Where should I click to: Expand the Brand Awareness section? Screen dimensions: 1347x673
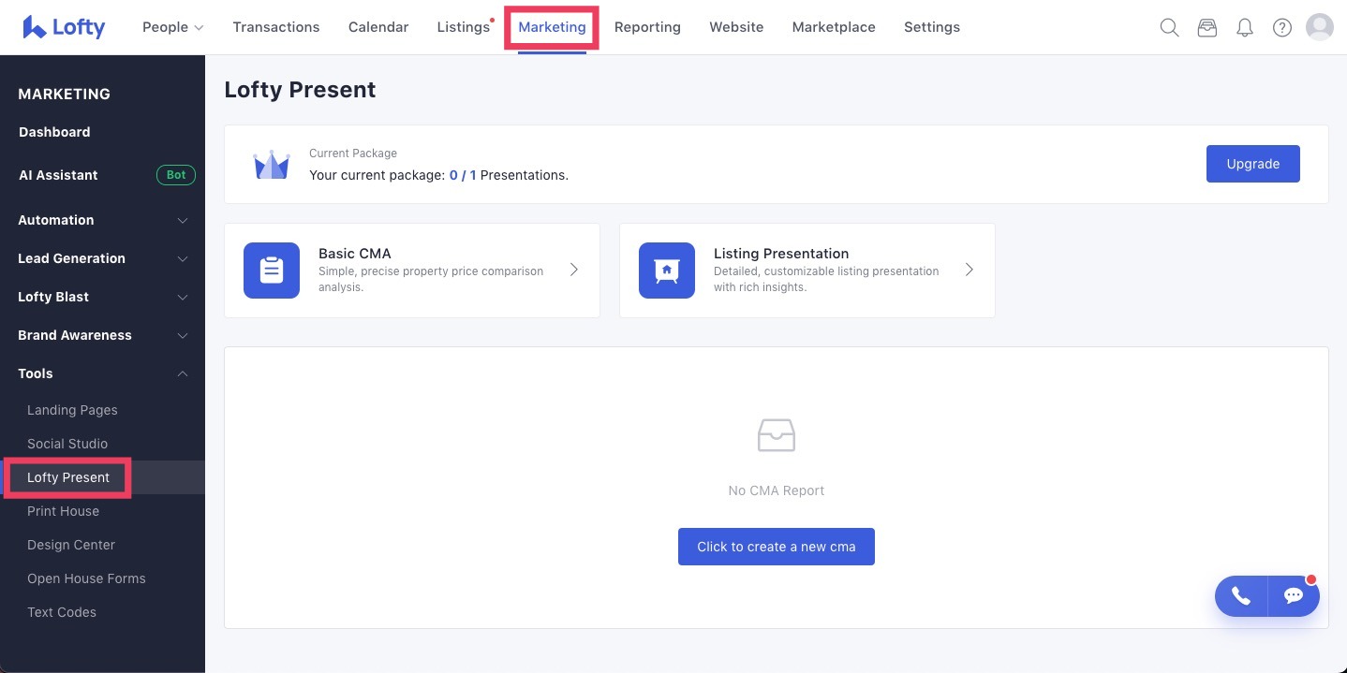pos(102,335)
